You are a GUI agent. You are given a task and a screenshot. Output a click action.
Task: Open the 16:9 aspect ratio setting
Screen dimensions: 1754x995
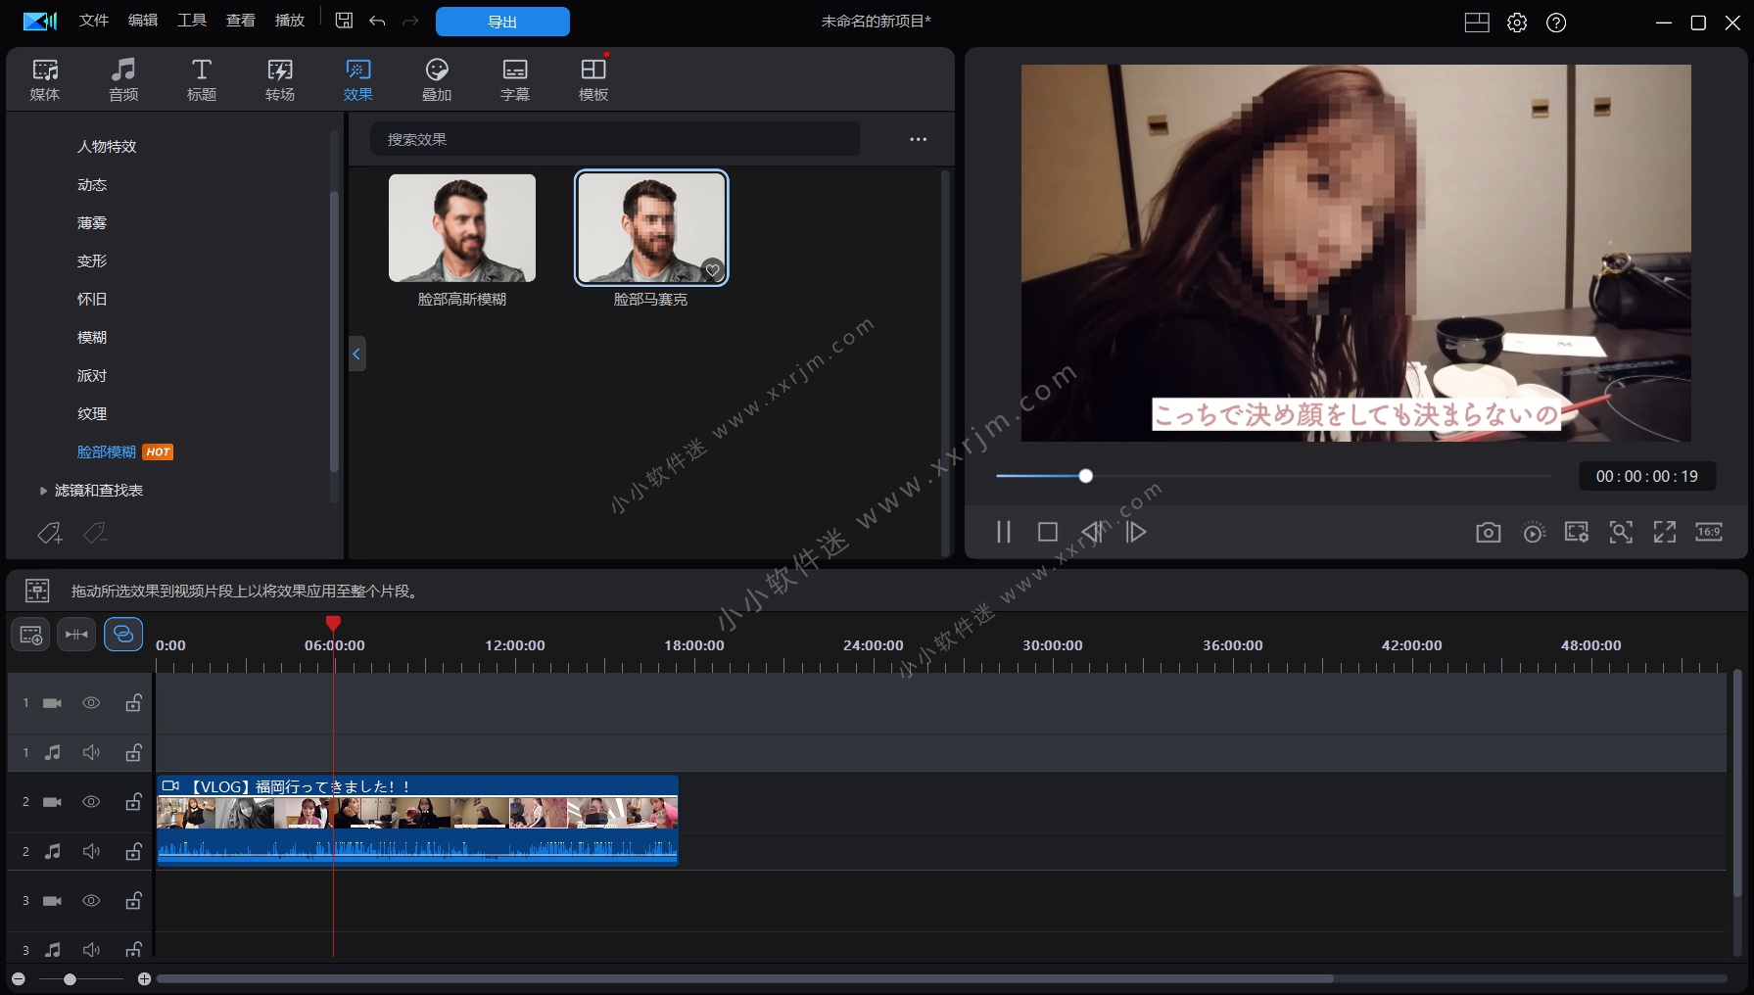[x=1709, y=532]
